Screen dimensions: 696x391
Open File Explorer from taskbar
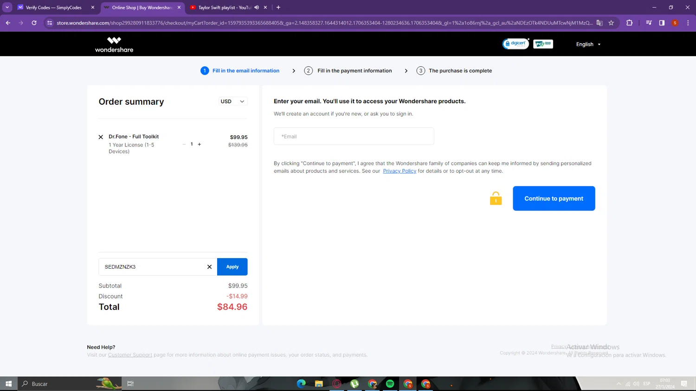(319, 384)
